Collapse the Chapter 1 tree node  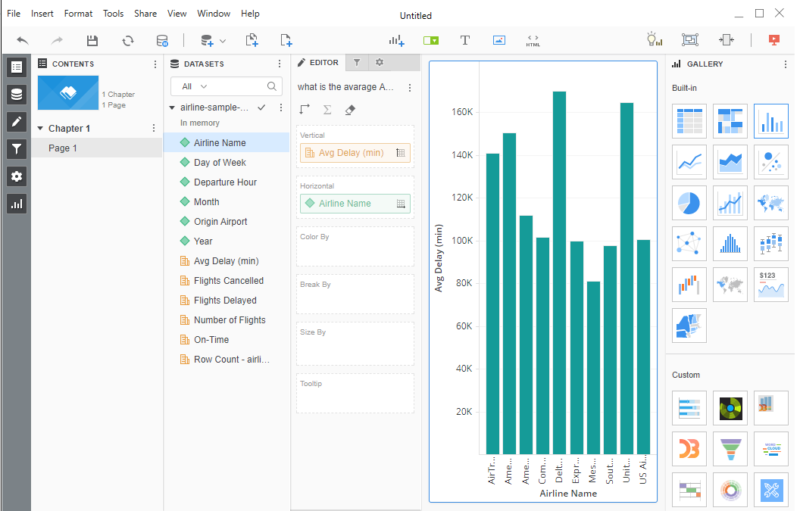[x=40, y=129]
